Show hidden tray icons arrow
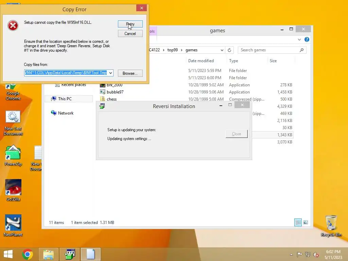 (291, 255)
